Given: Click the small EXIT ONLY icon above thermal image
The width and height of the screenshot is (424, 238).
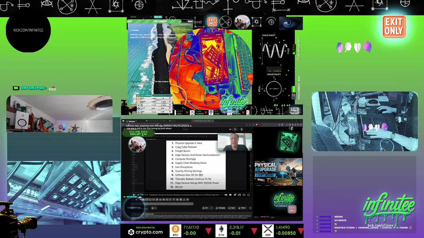Looking at the screenshot, I should point(212,22).
